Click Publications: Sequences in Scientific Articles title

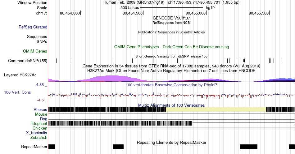pyautogui.click(x=171, y=32)
